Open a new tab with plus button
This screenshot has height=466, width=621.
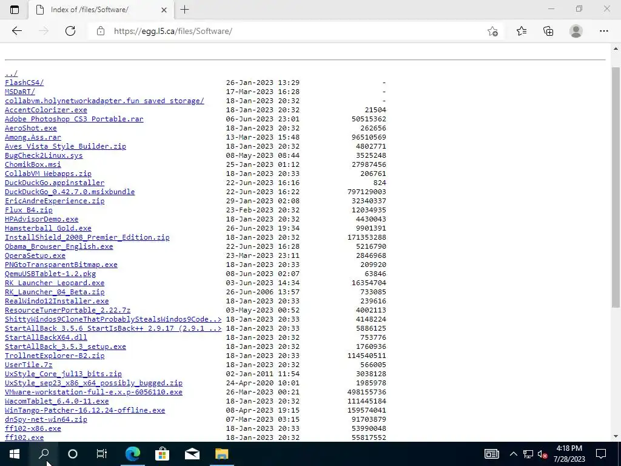(184, 10)
